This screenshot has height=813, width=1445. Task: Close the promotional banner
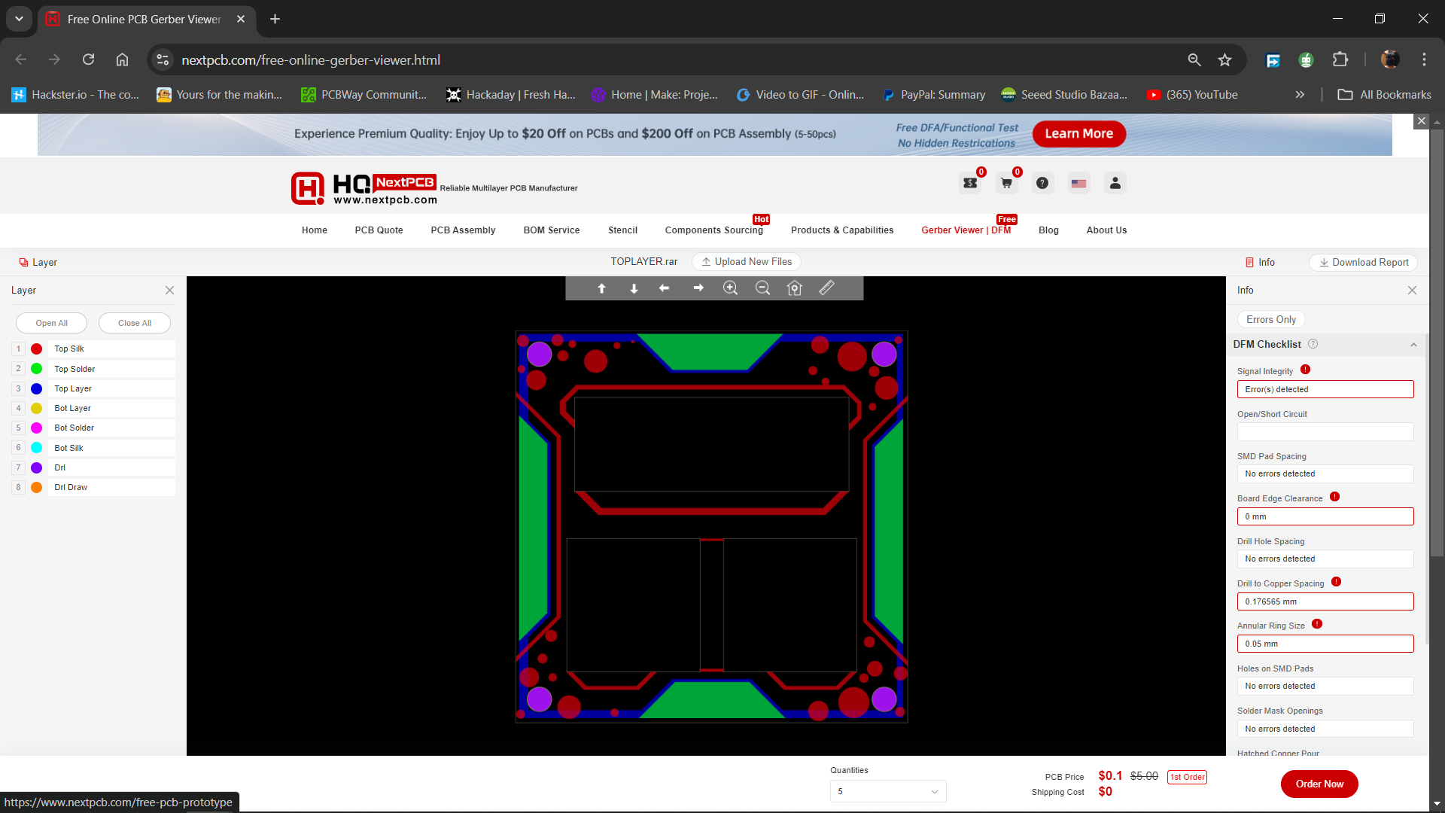tap(1421, 121)
